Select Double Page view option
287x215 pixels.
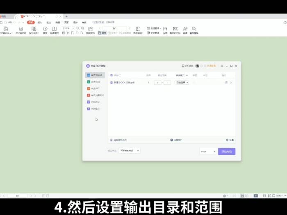pyautogui.click(x=112, y=33)
